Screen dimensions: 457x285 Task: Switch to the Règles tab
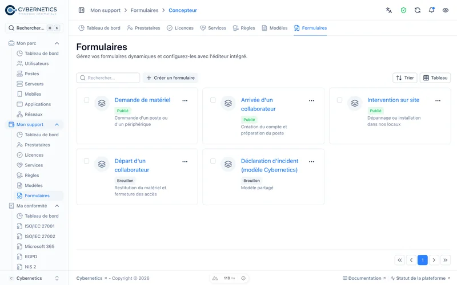tap(244, 28)
